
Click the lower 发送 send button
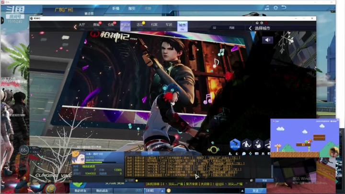pyautogui.click(x=255, y=191)
